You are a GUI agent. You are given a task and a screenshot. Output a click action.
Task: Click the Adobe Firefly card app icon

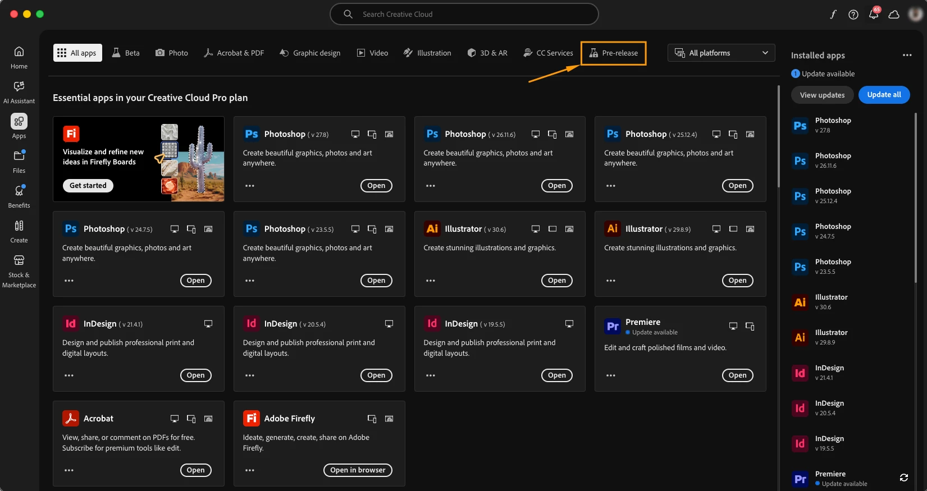(x=251, y=418)
